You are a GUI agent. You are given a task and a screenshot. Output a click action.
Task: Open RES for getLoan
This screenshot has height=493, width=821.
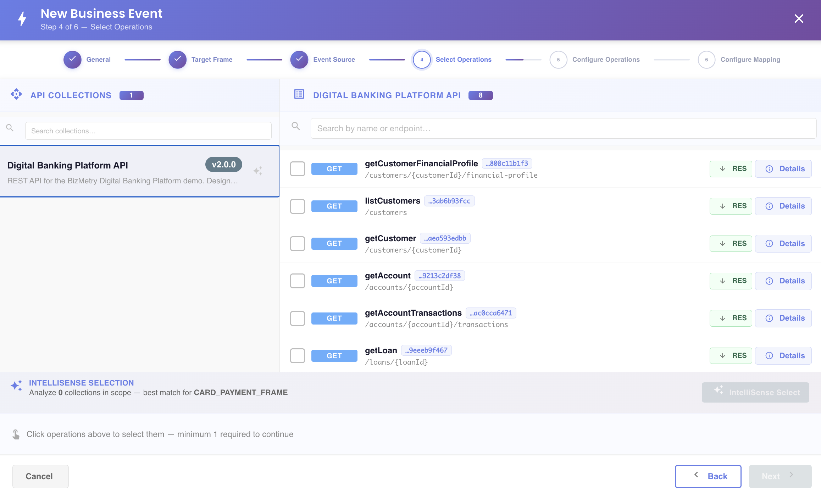tap(731, 356)
